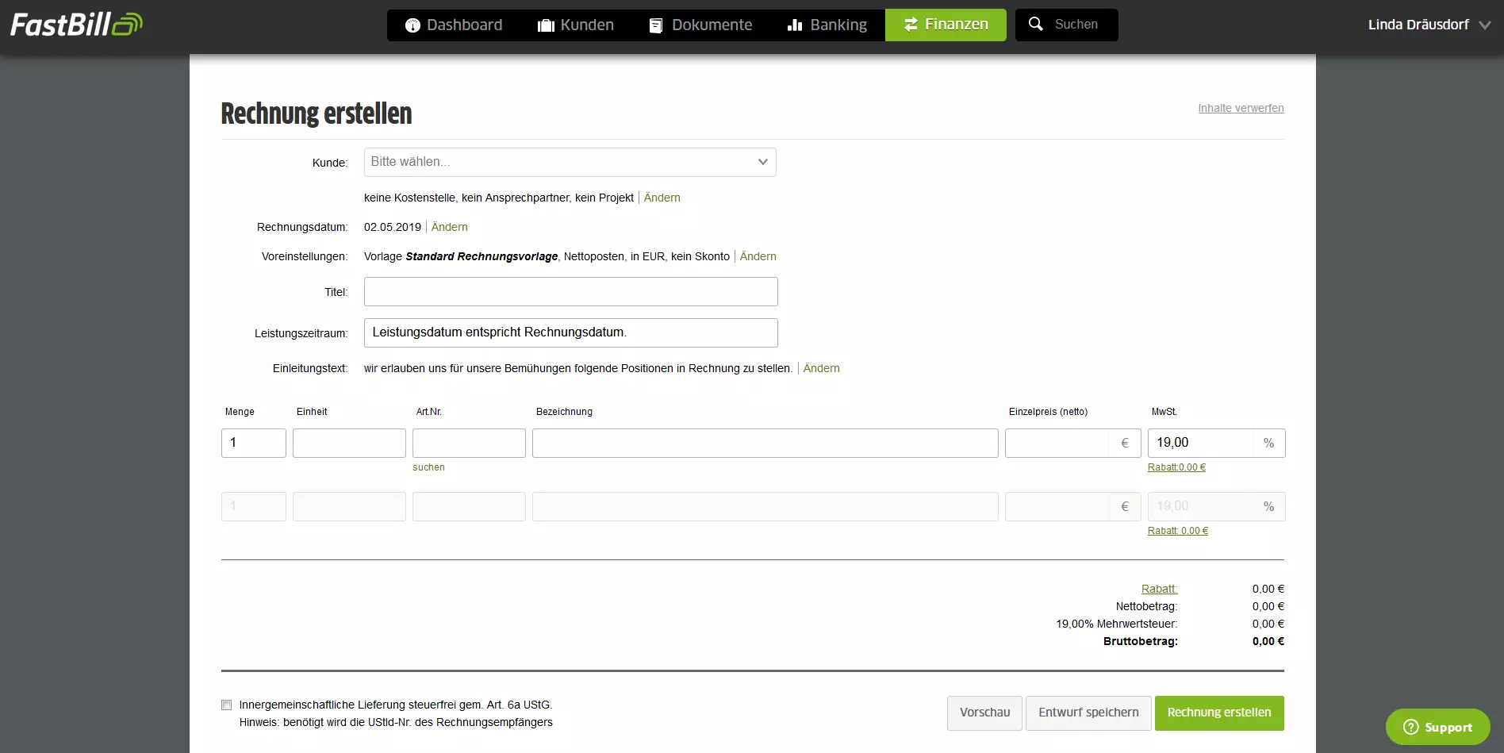The height and width of the screenshot is (753, 1504).
Task: Expand the Linda Dräusdorf user menu
Action: 1429,25
